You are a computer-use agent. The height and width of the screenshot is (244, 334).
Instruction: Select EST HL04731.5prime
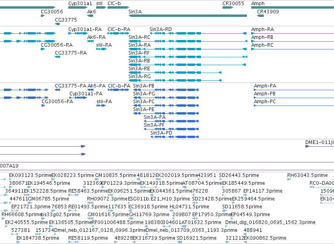[x=172, y=211]
